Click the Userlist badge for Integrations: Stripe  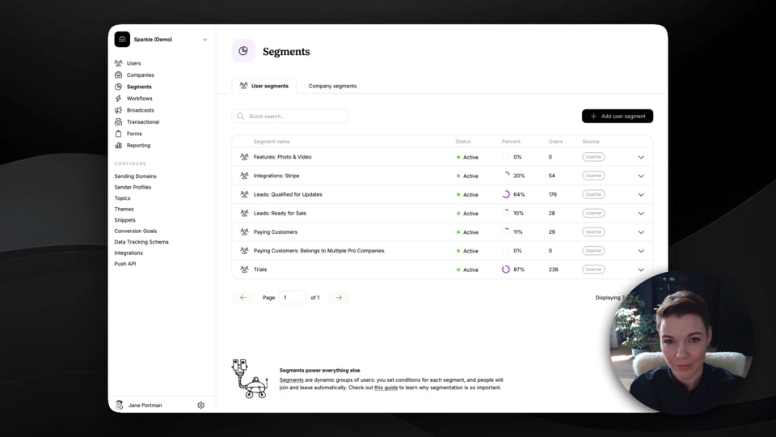[x=593, y=176]
